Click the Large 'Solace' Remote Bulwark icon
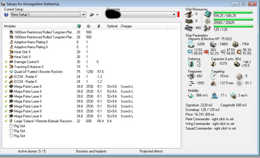The height and width of the screenshot is (158, 260). [x=11, y=121]
